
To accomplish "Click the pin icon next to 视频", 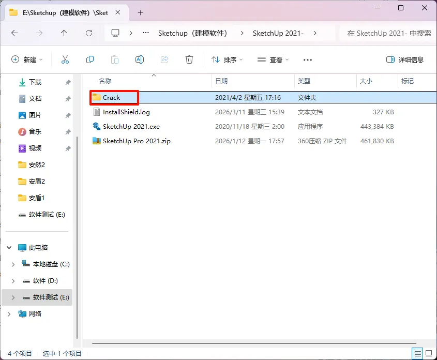I will pos(68,148).
